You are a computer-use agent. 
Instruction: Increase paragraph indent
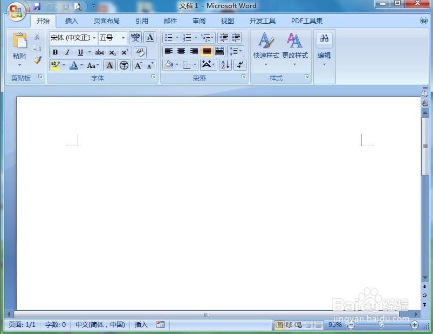click(236, 37)
